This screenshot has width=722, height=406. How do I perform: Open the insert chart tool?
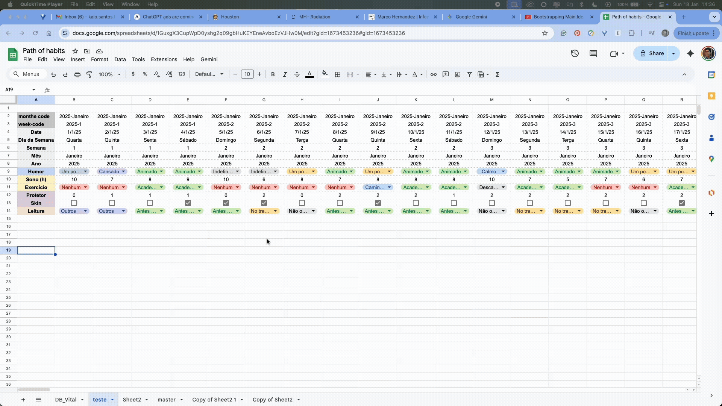(x=457, y=74)
